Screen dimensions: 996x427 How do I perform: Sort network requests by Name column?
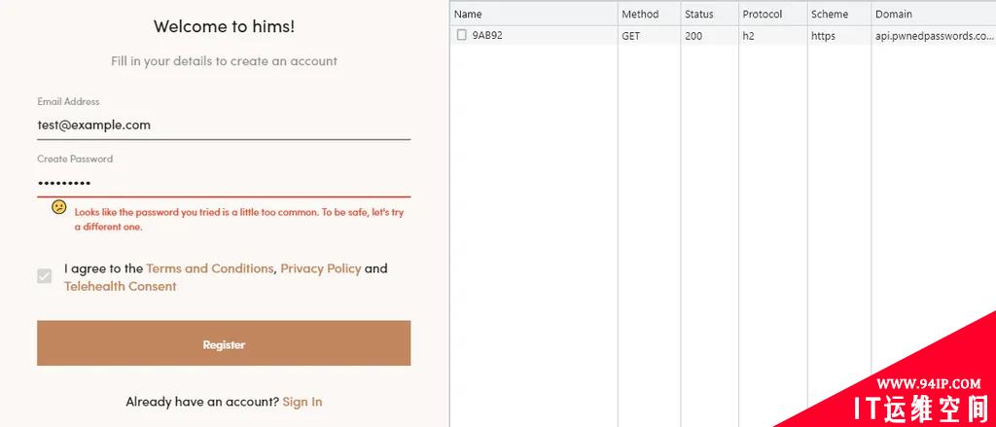point(534,14)
